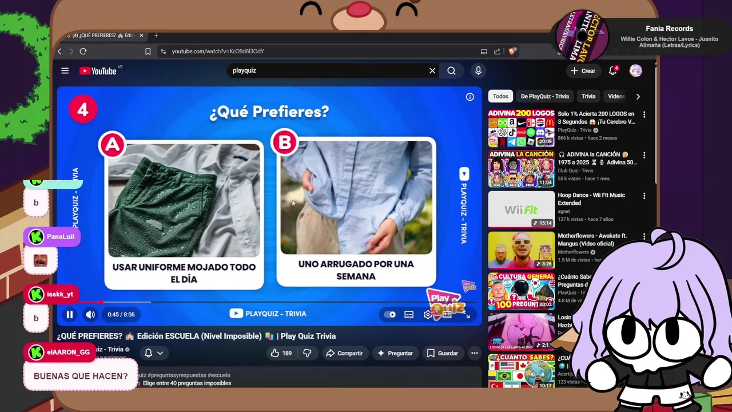Open ADIVINA LA CANCIÓN video thumbnail
The width and height of the screenshot is (732, 412).
pos(521,169)
